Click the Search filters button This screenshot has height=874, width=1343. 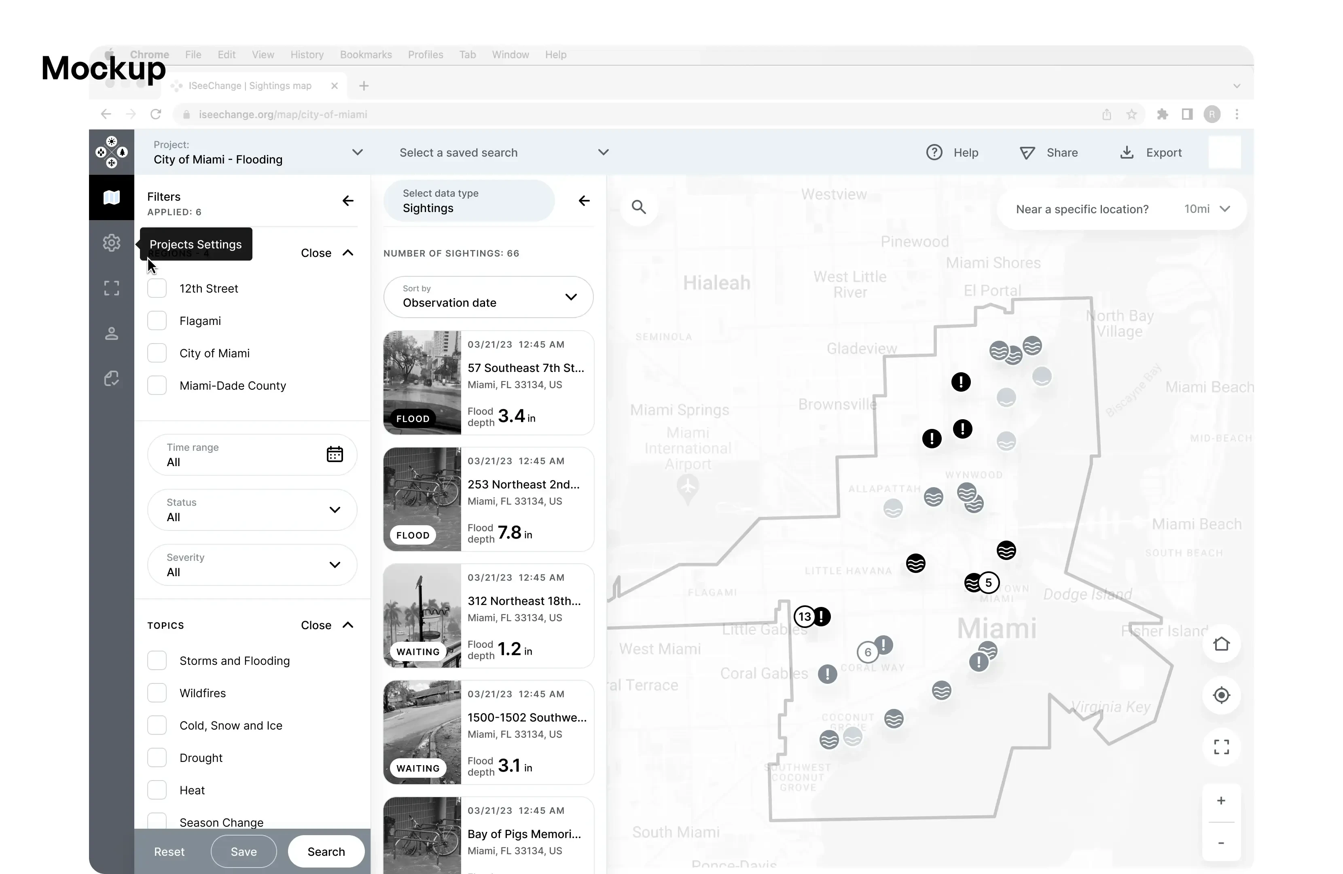pos(326,851)
